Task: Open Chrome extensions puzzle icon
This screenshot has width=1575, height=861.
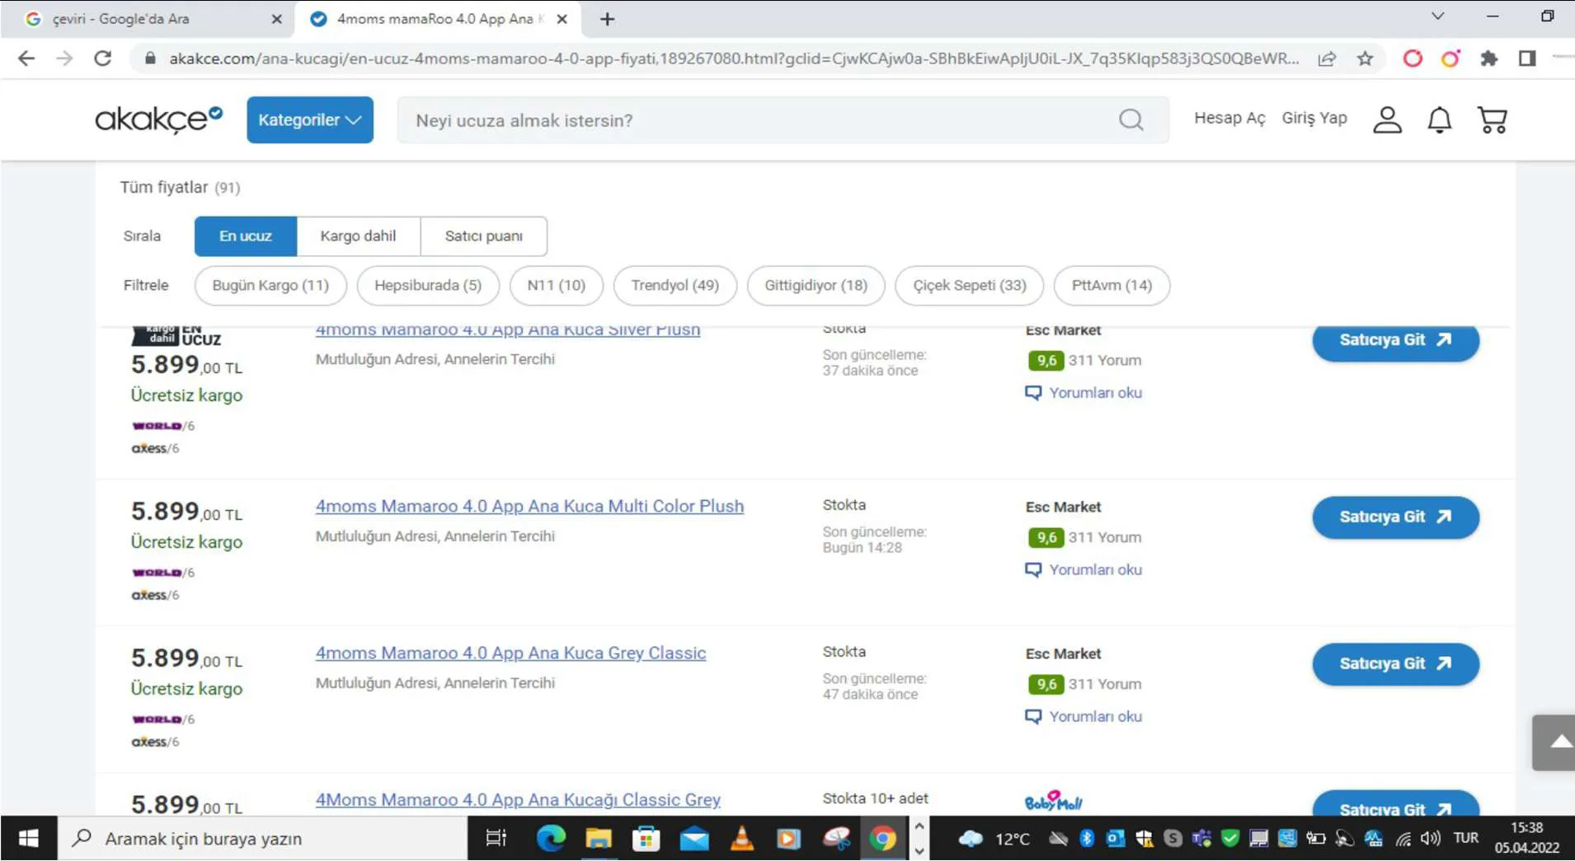Action: tap(1488, 58)
